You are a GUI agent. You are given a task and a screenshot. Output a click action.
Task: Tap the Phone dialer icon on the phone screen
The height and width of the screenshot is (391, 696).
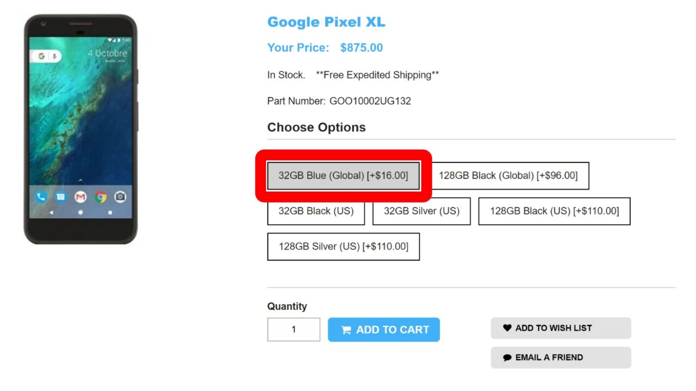coord(41,197)
